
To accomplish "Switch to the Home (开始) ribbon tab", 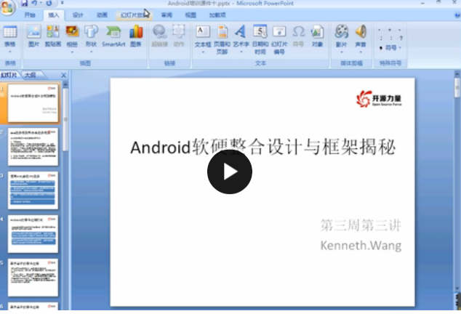I will (x=30, y=15).
